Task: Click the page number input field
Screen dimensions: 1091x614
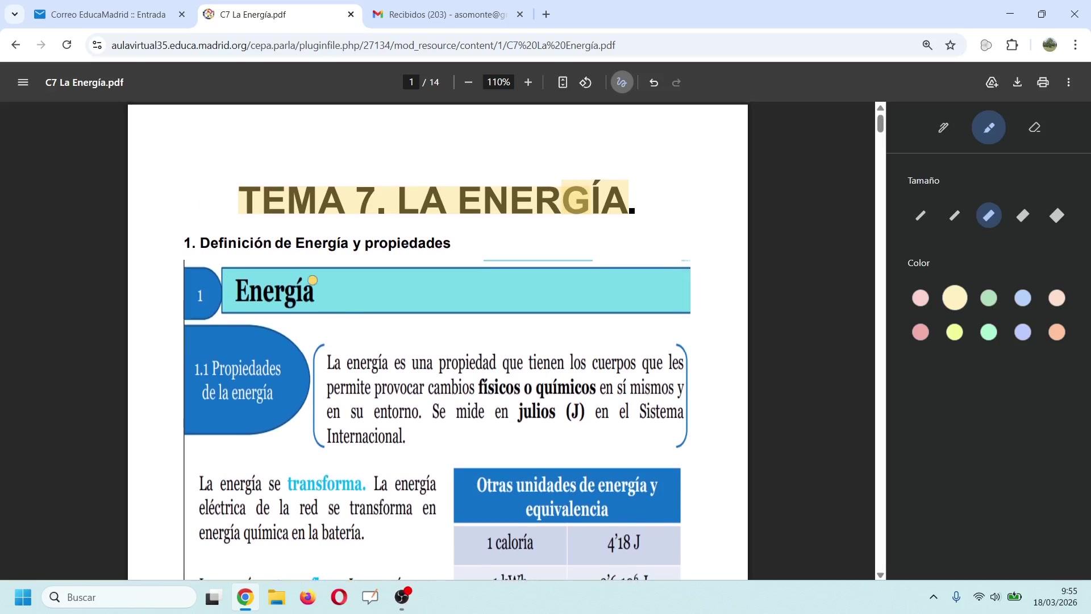Action: 411,82
